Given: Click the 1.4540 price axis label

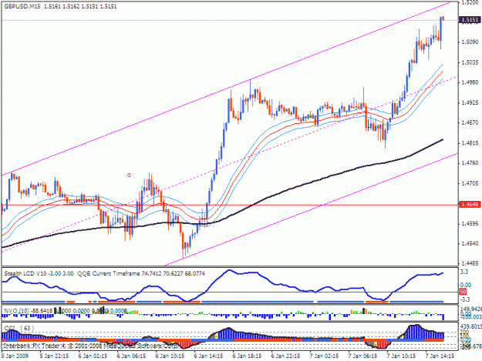Looking at the screenshot, I should tap(470, 244).
